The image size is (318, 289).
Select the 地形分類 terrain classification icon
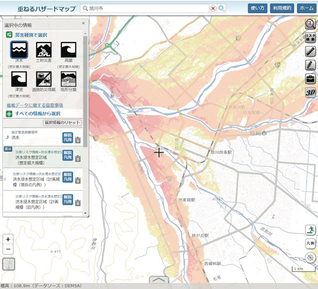68,79
